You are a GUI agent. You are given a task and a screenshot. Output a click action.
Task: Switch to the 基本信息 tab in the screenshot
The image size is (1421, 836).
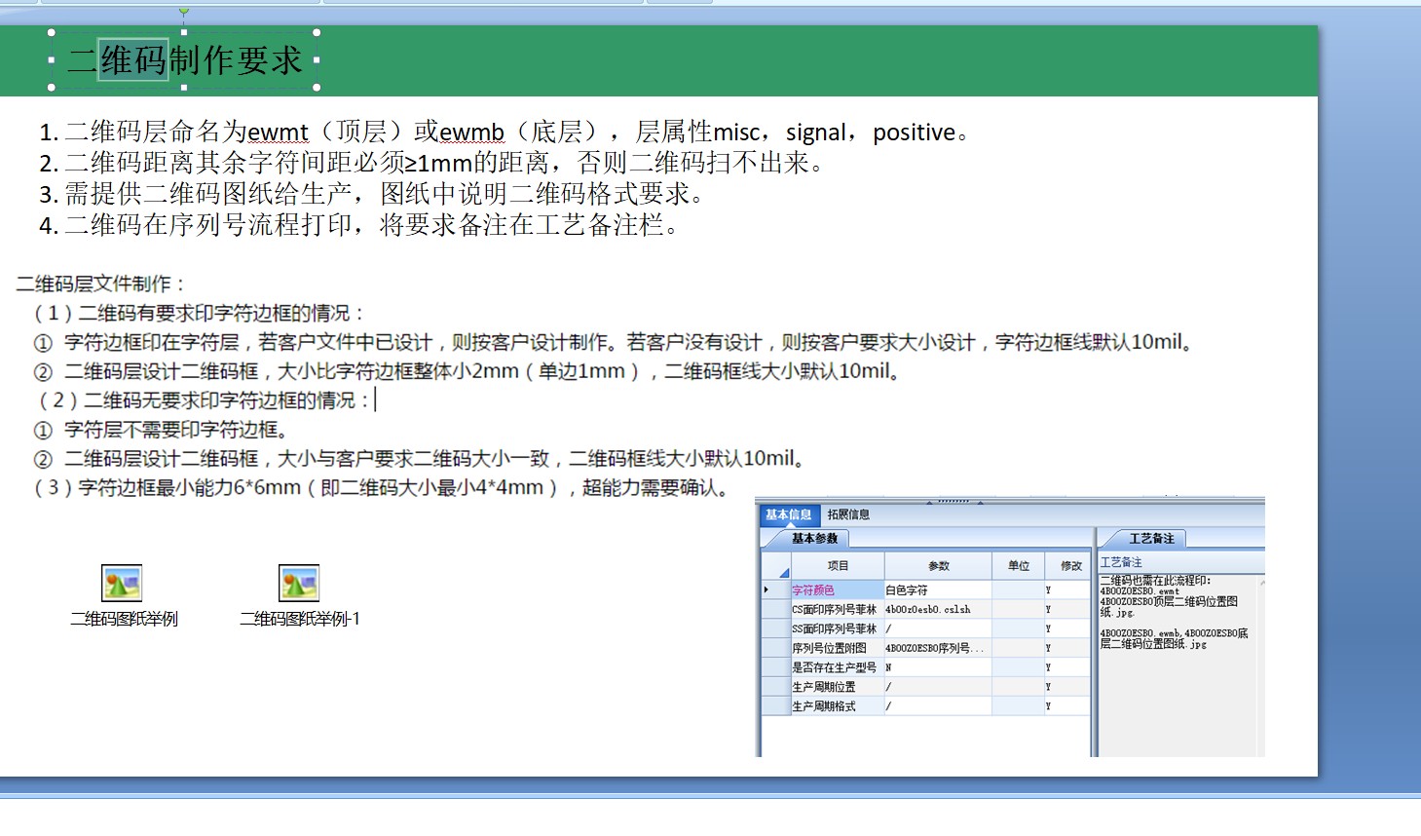pyautogui.click(x=788, y=514)
